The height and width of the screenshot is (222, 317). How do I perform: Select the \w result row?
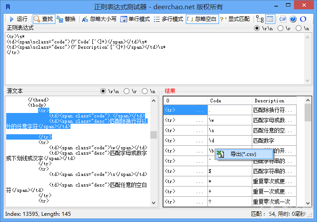(x=229, y=120)
